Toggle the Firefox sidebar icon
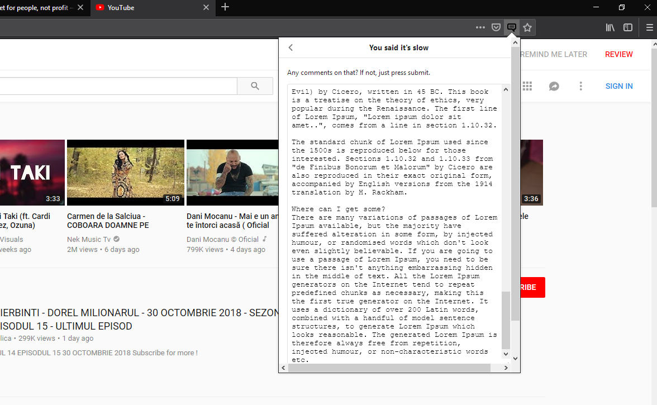This screenshot has width=657, height=405. [x=628, y=27]
